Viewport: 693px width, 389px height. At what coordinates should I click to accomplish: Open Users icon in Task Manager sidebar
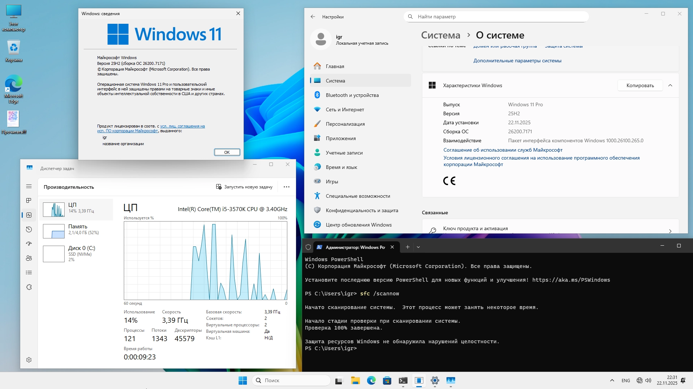coord(29,258)
